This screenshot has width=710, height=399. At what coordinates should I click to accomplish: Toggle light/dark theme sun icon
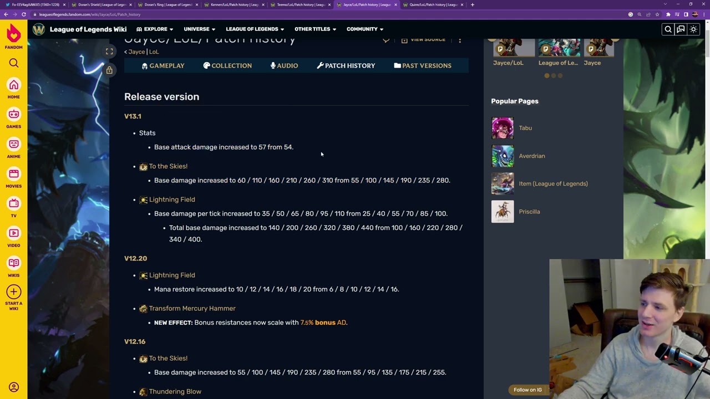point(693,29)
